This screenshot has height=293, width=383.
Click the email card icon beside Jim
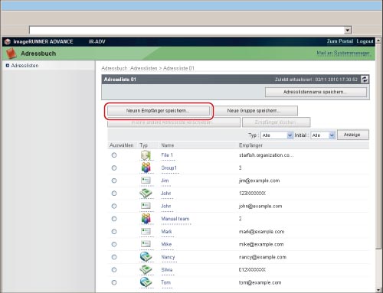146,181
